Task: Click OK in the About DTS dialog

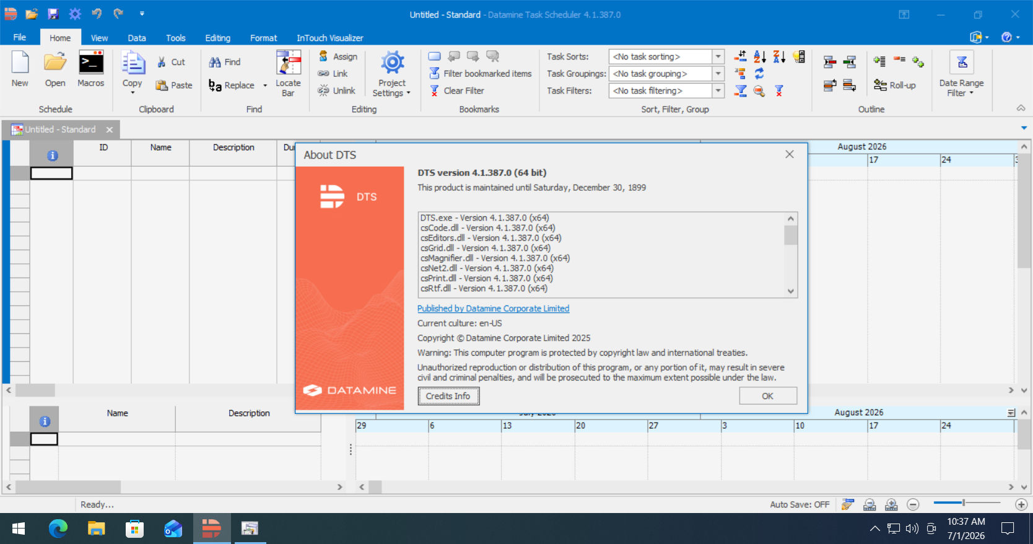Action: [768, 396]
